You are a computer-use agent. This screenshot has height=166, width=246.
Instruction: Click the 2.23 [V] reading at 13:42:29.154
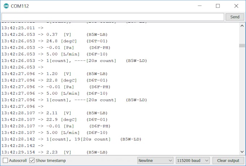[54, 152]
